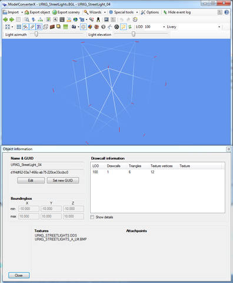The width and height of the screenshot is (233, 283).
Task: Click Export object
Action: 37,12
